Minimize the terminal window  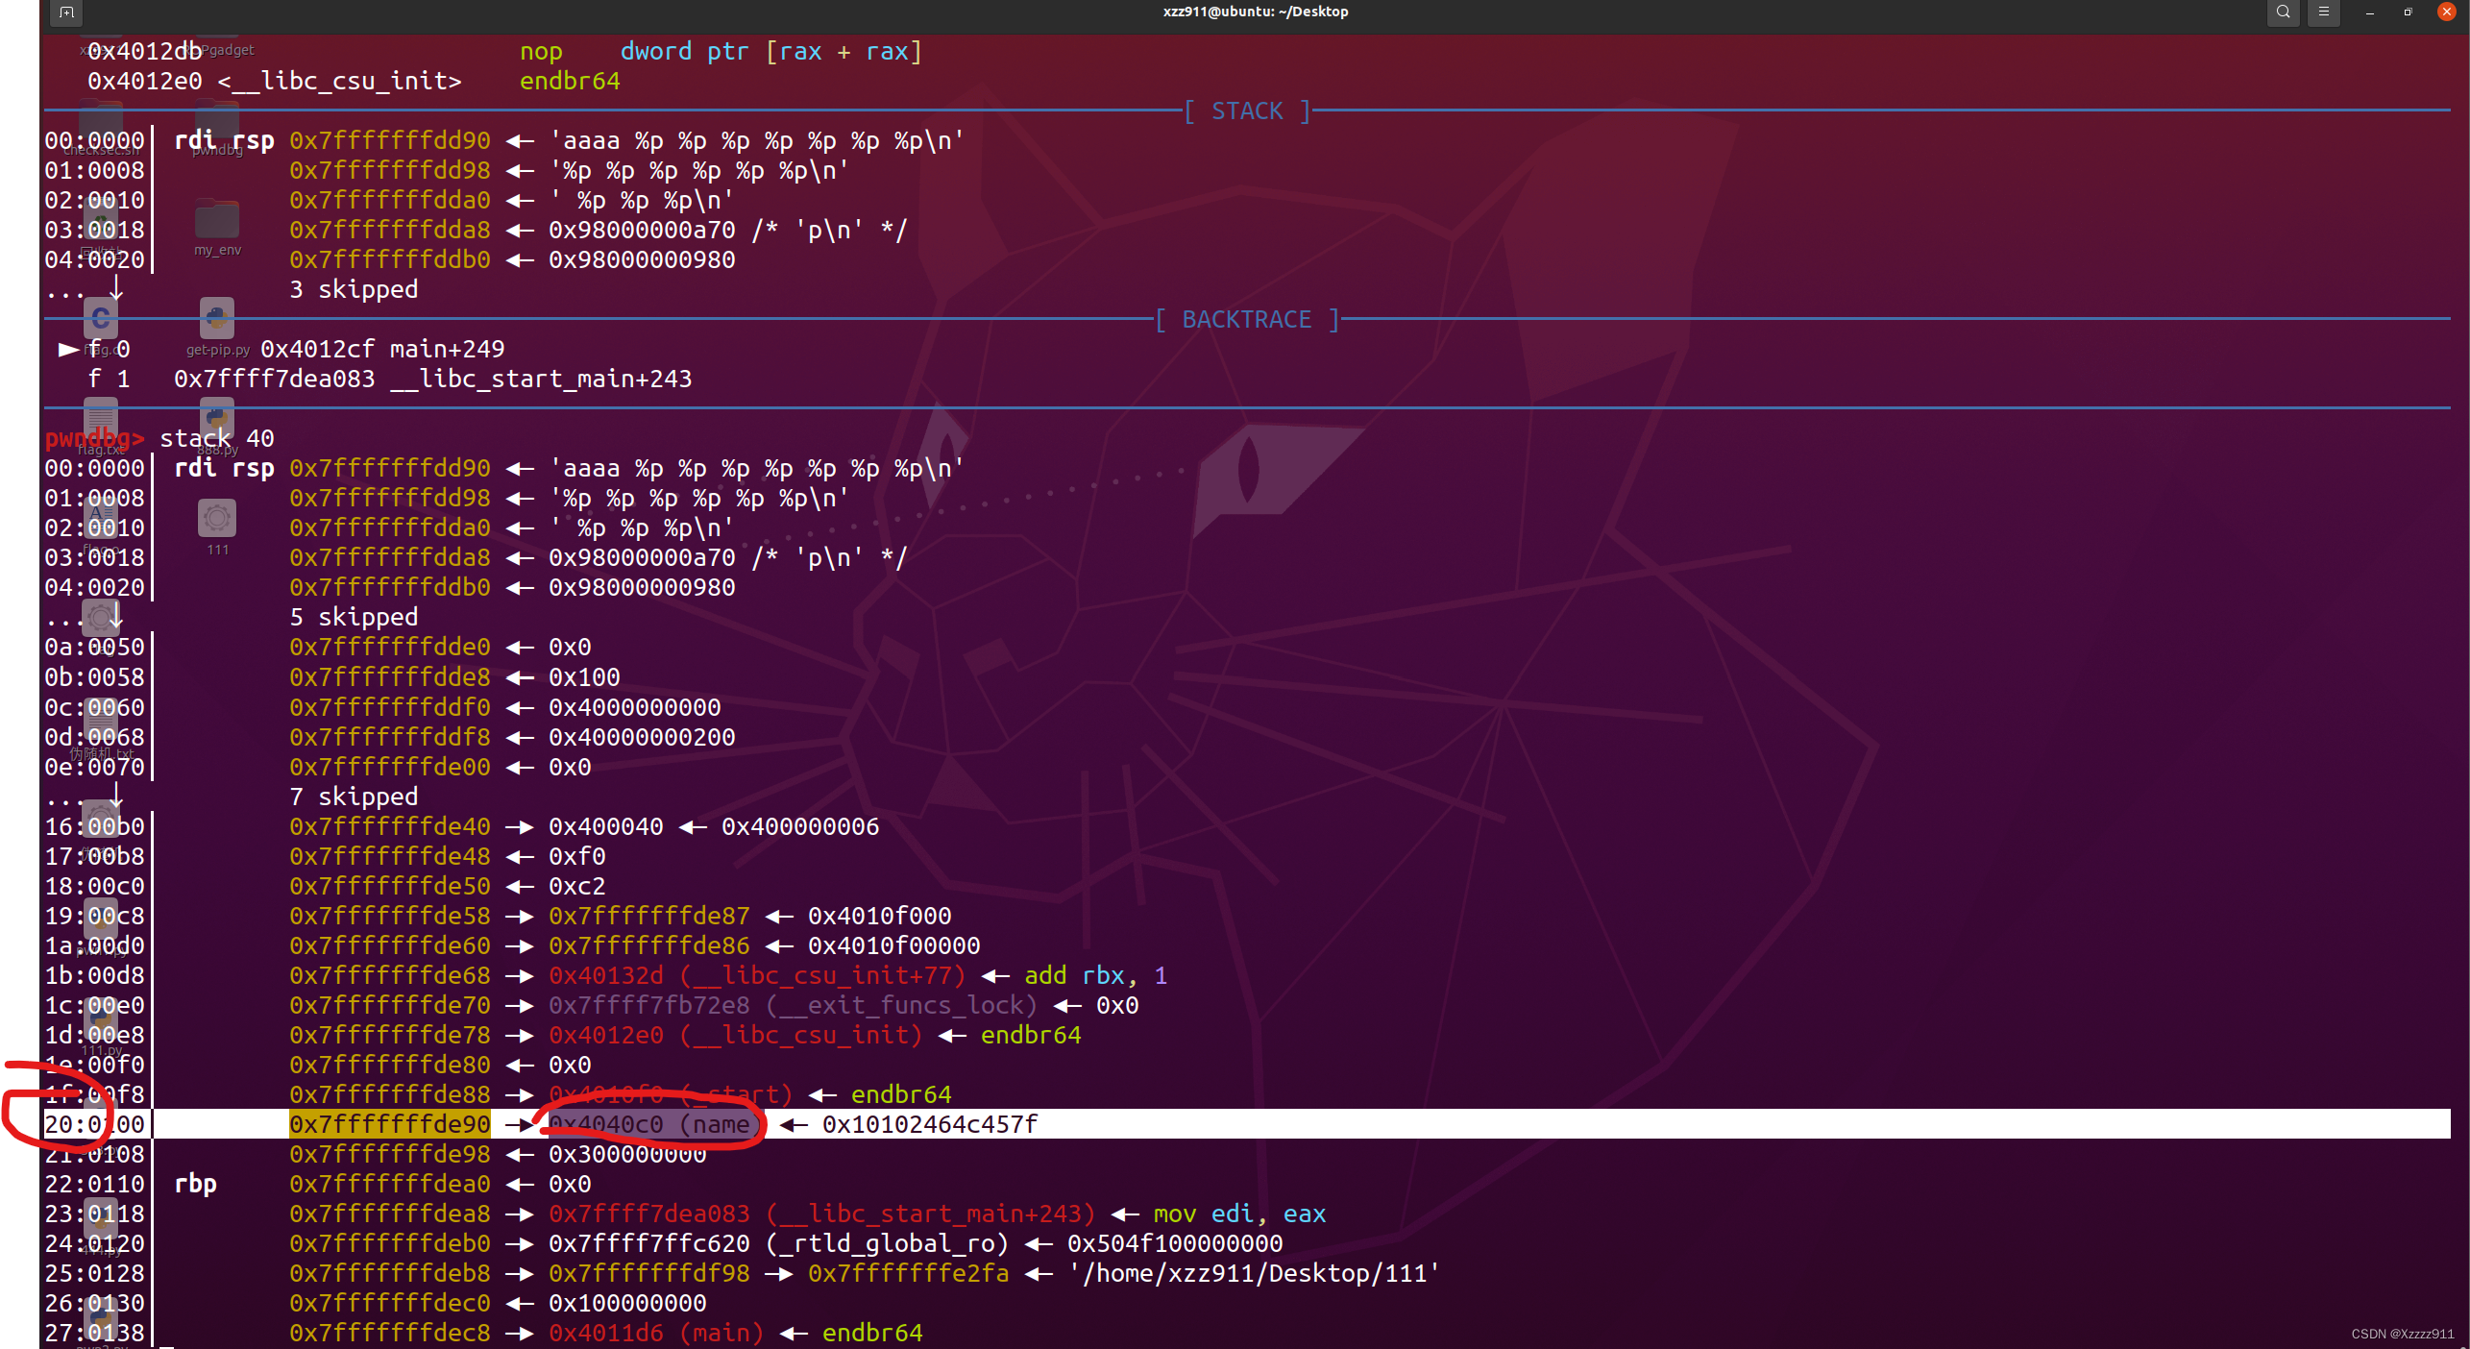click(x=2369, y=12)
